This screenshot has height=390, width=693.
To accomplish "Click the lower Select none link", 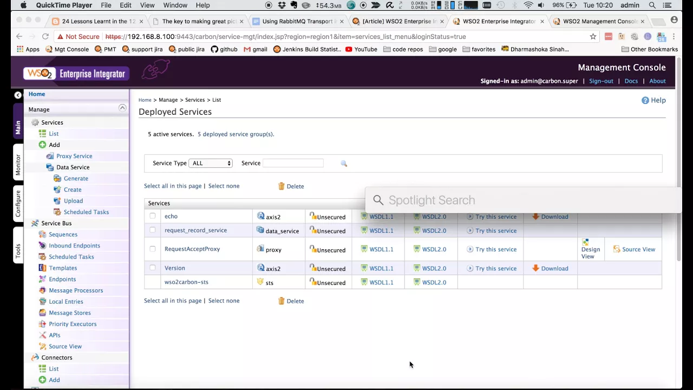I will [224, 301].
